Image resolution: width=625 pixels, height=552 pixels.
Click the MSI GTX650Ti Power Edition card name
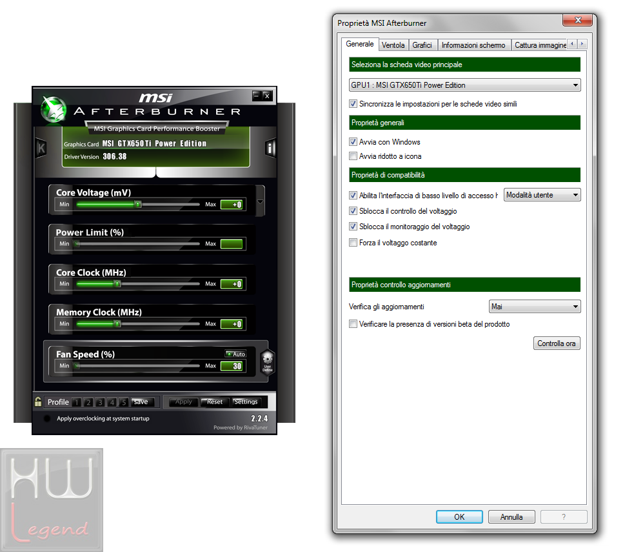pyautogui.click(x=154, y=143)
